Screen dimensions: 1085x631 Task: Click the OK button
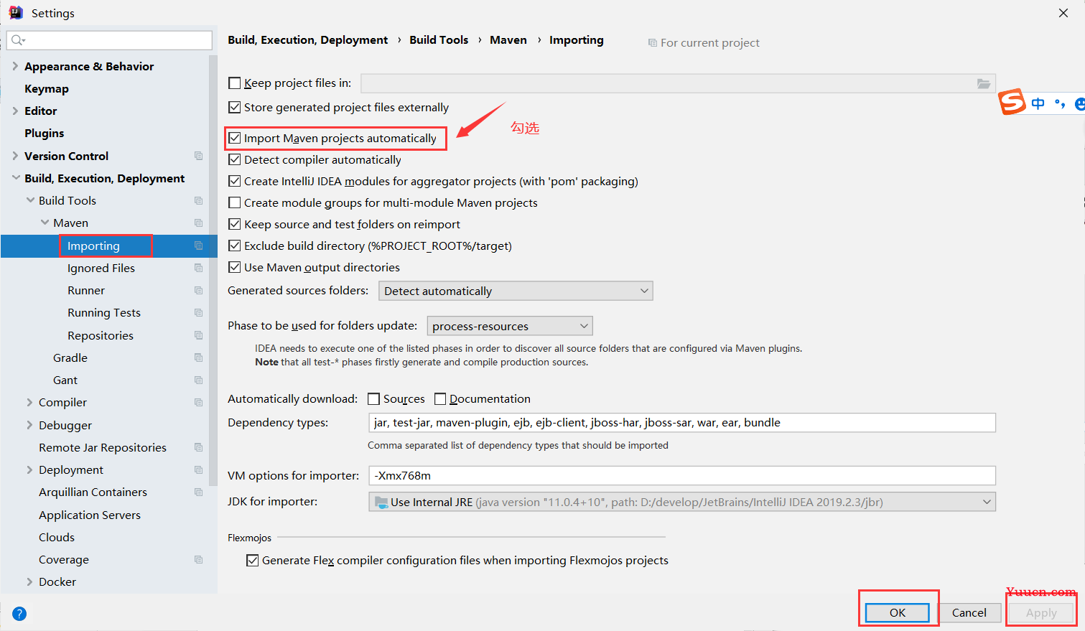(x=898, y=612)
